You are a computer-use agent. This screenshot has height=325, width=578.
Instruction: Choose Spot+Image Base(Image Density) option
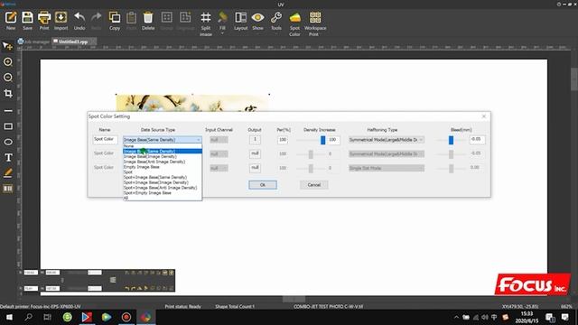(x=163, y=182)
